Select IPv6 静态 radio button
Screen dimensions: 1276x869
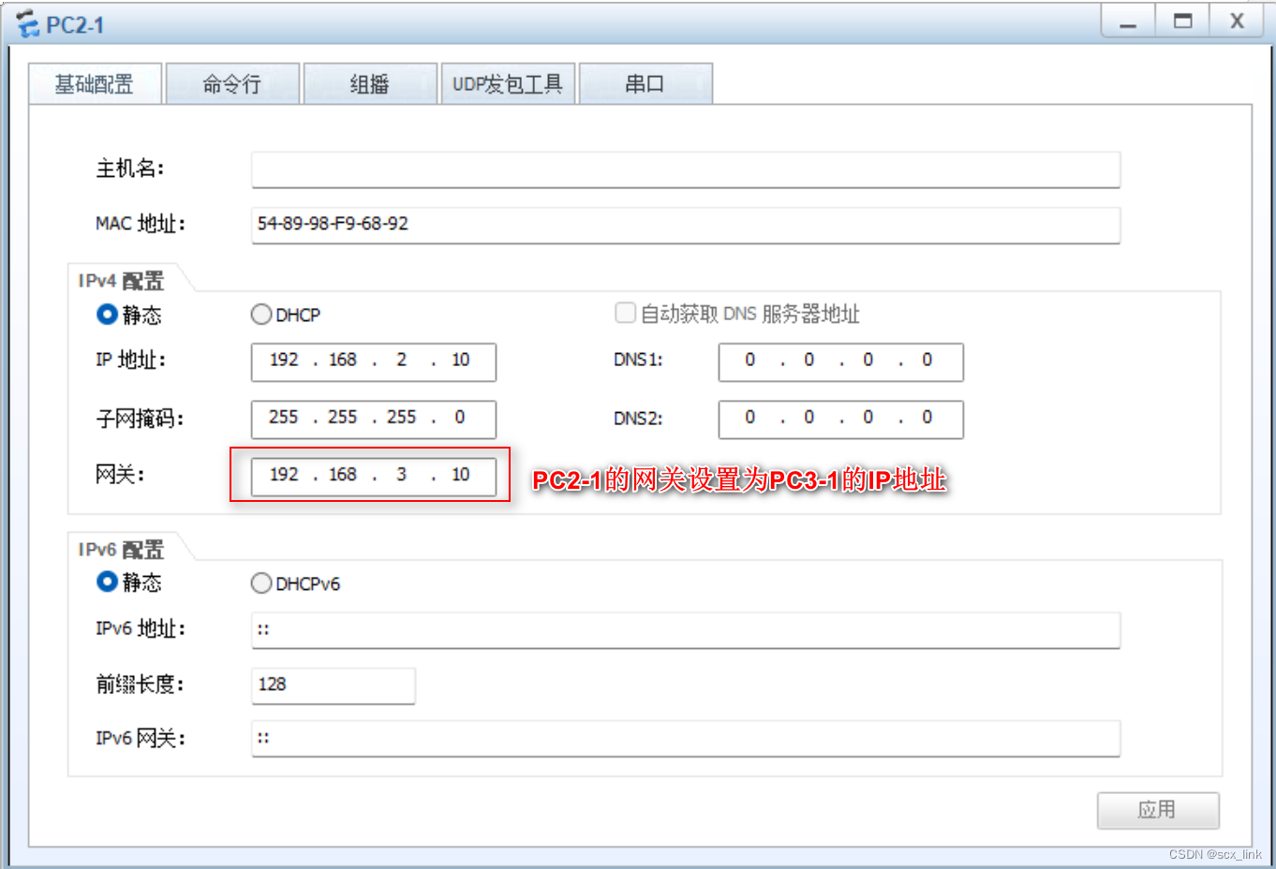(107, 582)
